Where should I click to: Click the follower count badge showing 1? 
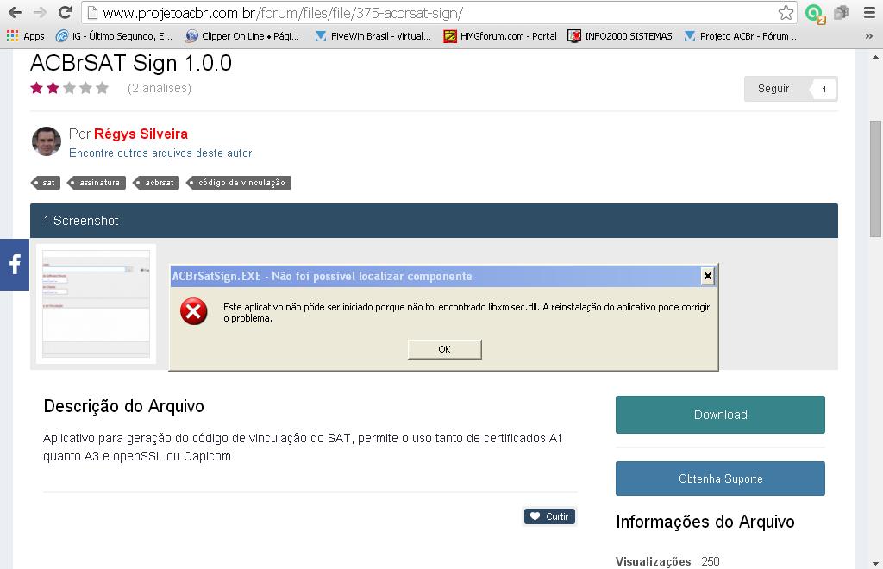824,89
